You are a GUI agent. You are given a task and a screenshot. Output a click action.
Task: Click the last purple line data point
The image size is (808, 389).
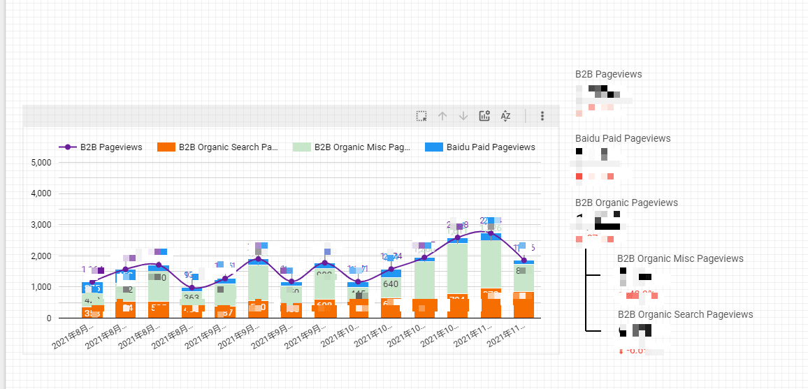pos(524,260)
